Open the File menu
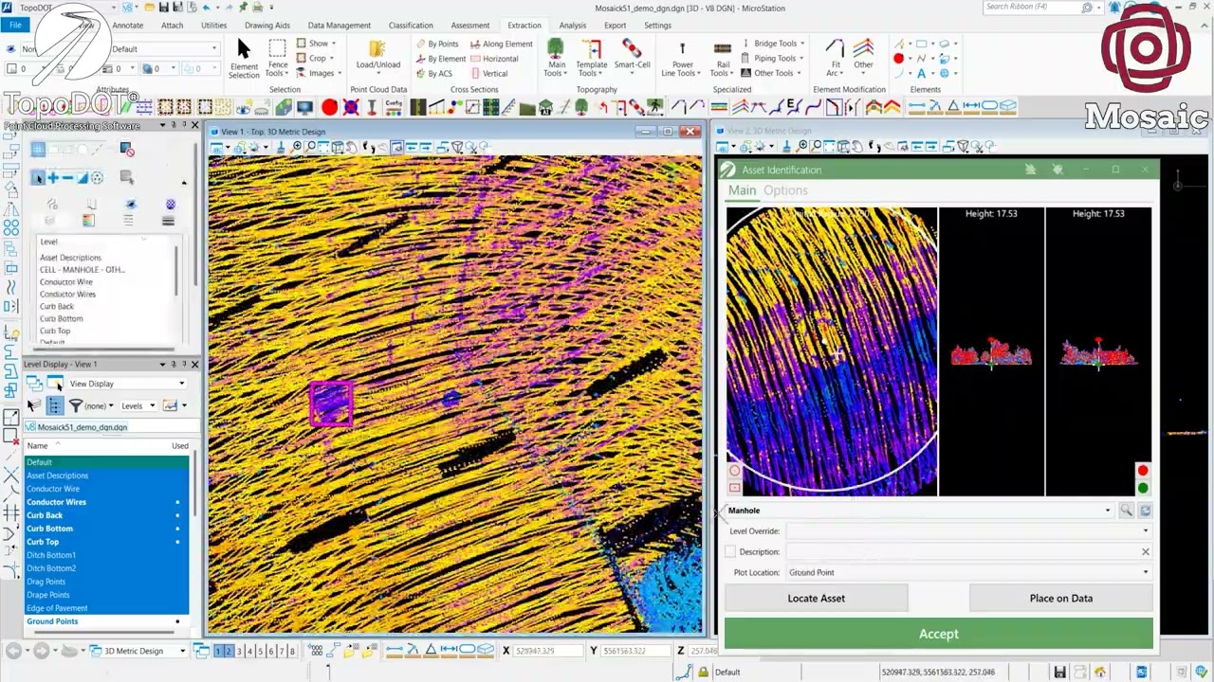The width and height of the screenshot is (1214, 682). (15, 26)
